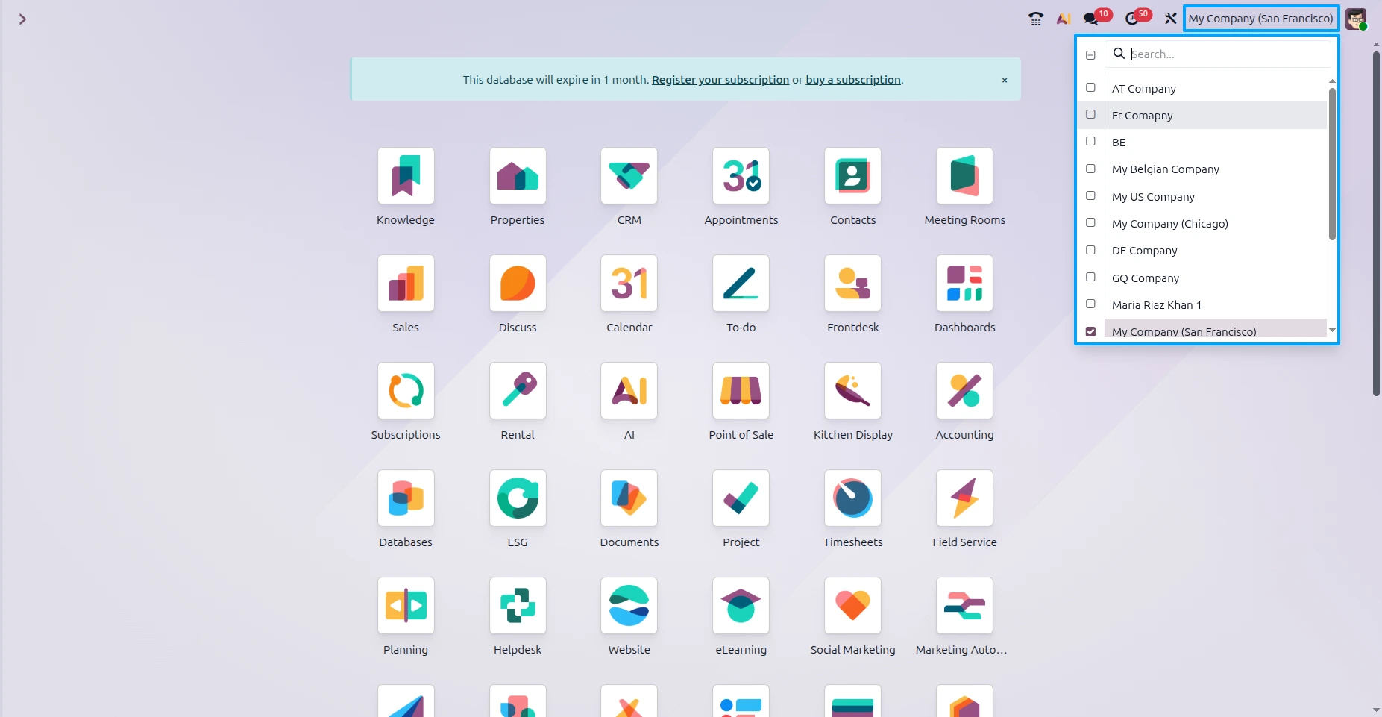
Task: Open the Accounting app
Action: point(965,391)
